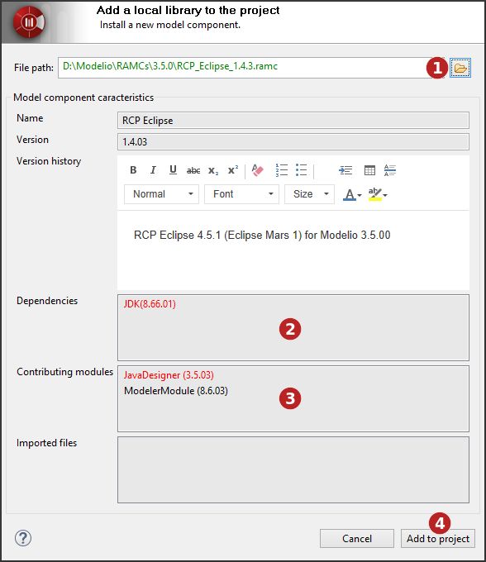Click the line formatting icon after table

pyautogui.click(x=390, y=170)
